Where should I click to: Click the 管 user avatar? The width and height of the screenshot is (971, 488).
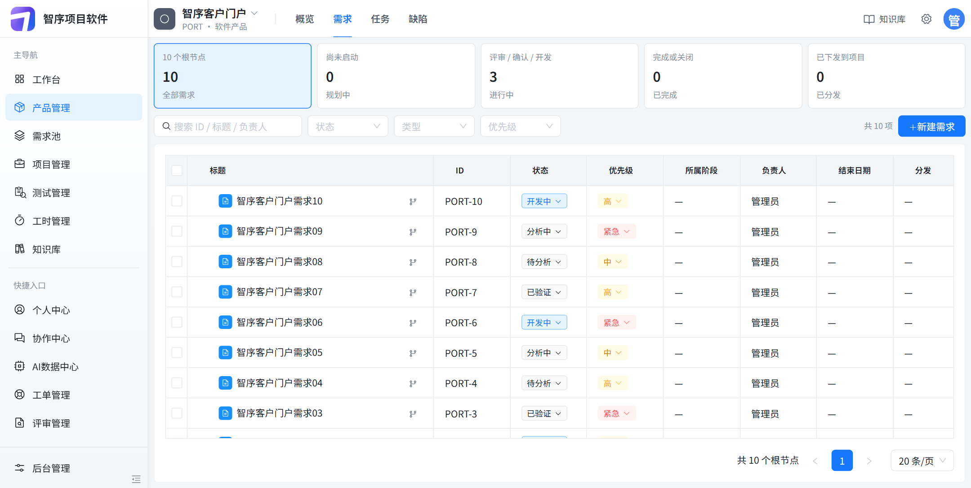tap(954, 19)
